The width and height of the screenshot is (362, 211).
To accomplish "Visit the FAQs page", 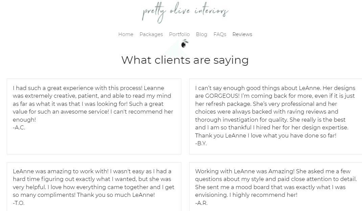I will [220, 34].
